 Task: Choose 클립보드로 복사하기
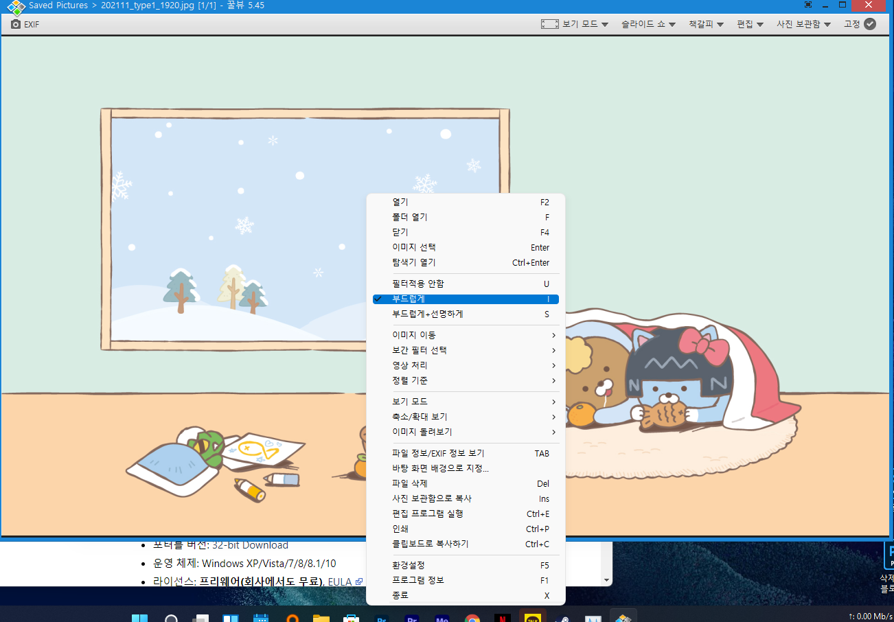466,544
